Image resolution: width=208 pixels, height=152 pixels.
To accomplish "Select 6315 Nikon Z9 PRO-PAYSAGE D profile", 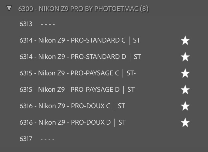I will [78, 90].
